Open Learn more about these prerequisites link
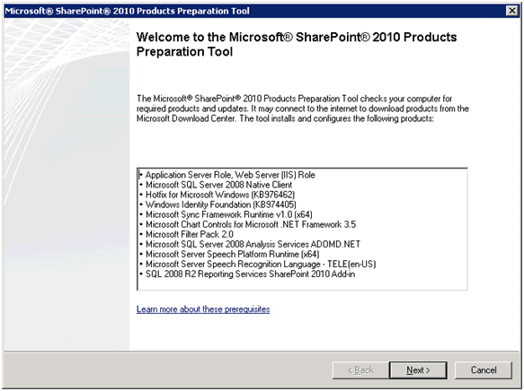The image size is (524, 391). tap(203, 309)
